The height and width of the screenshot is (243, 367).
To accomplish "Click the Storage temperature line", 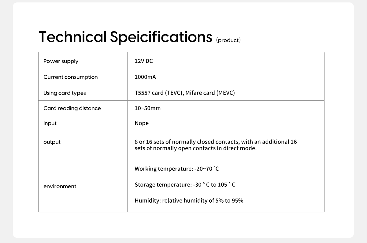I will pos(185,185).
